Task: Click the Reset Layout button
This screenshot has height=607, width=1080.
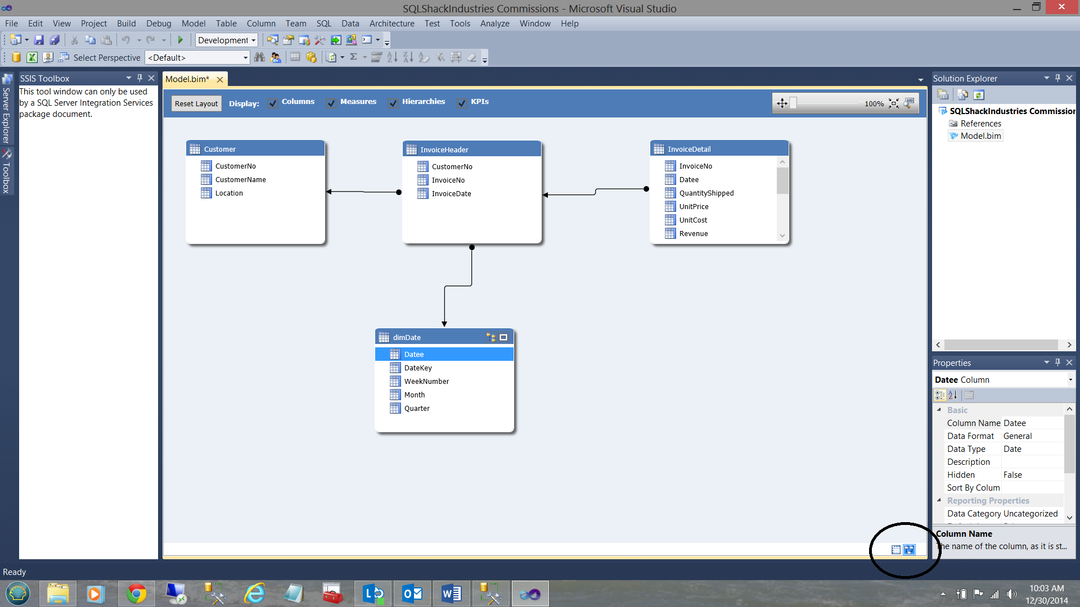Action: click(196, 103)
